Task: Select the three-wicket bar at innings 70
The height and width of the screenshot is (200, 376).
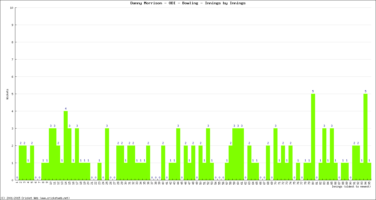Action: pos(275,154)
